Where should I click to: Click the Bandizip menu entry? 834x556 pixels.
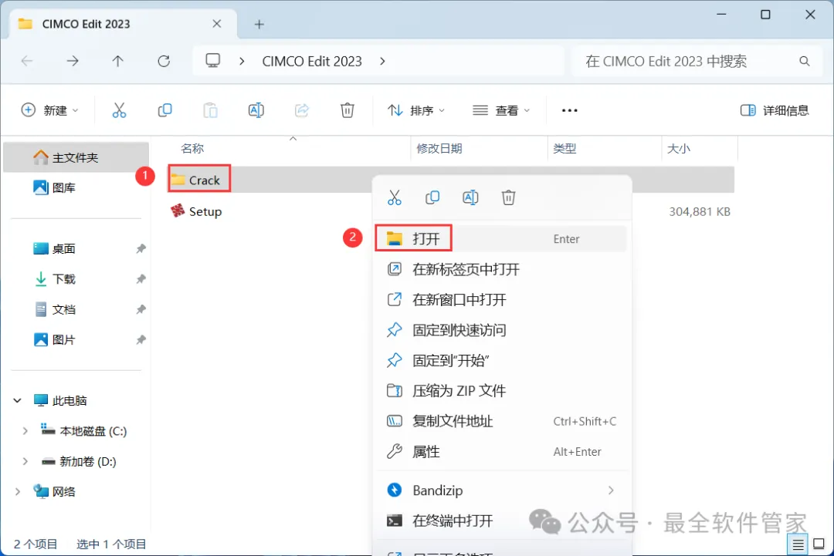500,490
